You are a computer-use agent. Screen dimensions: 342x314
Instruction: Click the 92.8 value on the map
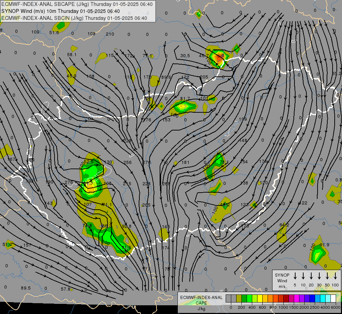coord(126,226)
